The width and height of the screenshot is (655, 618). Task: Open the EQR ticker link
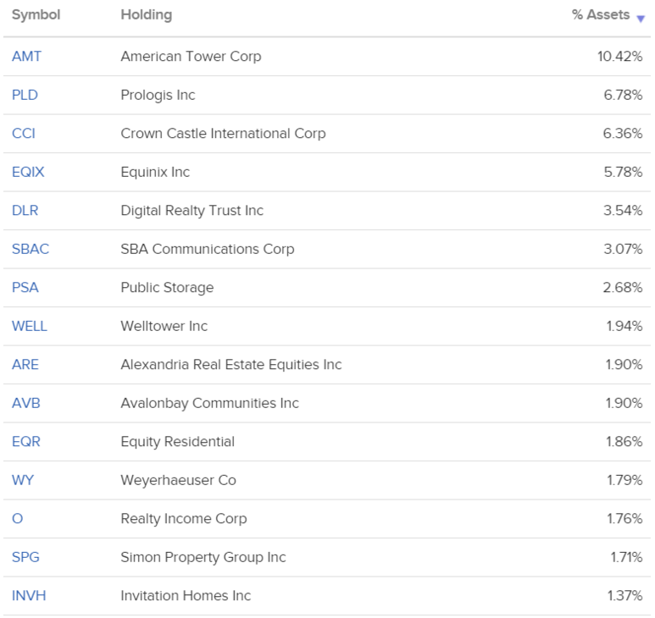pos(26,441)
